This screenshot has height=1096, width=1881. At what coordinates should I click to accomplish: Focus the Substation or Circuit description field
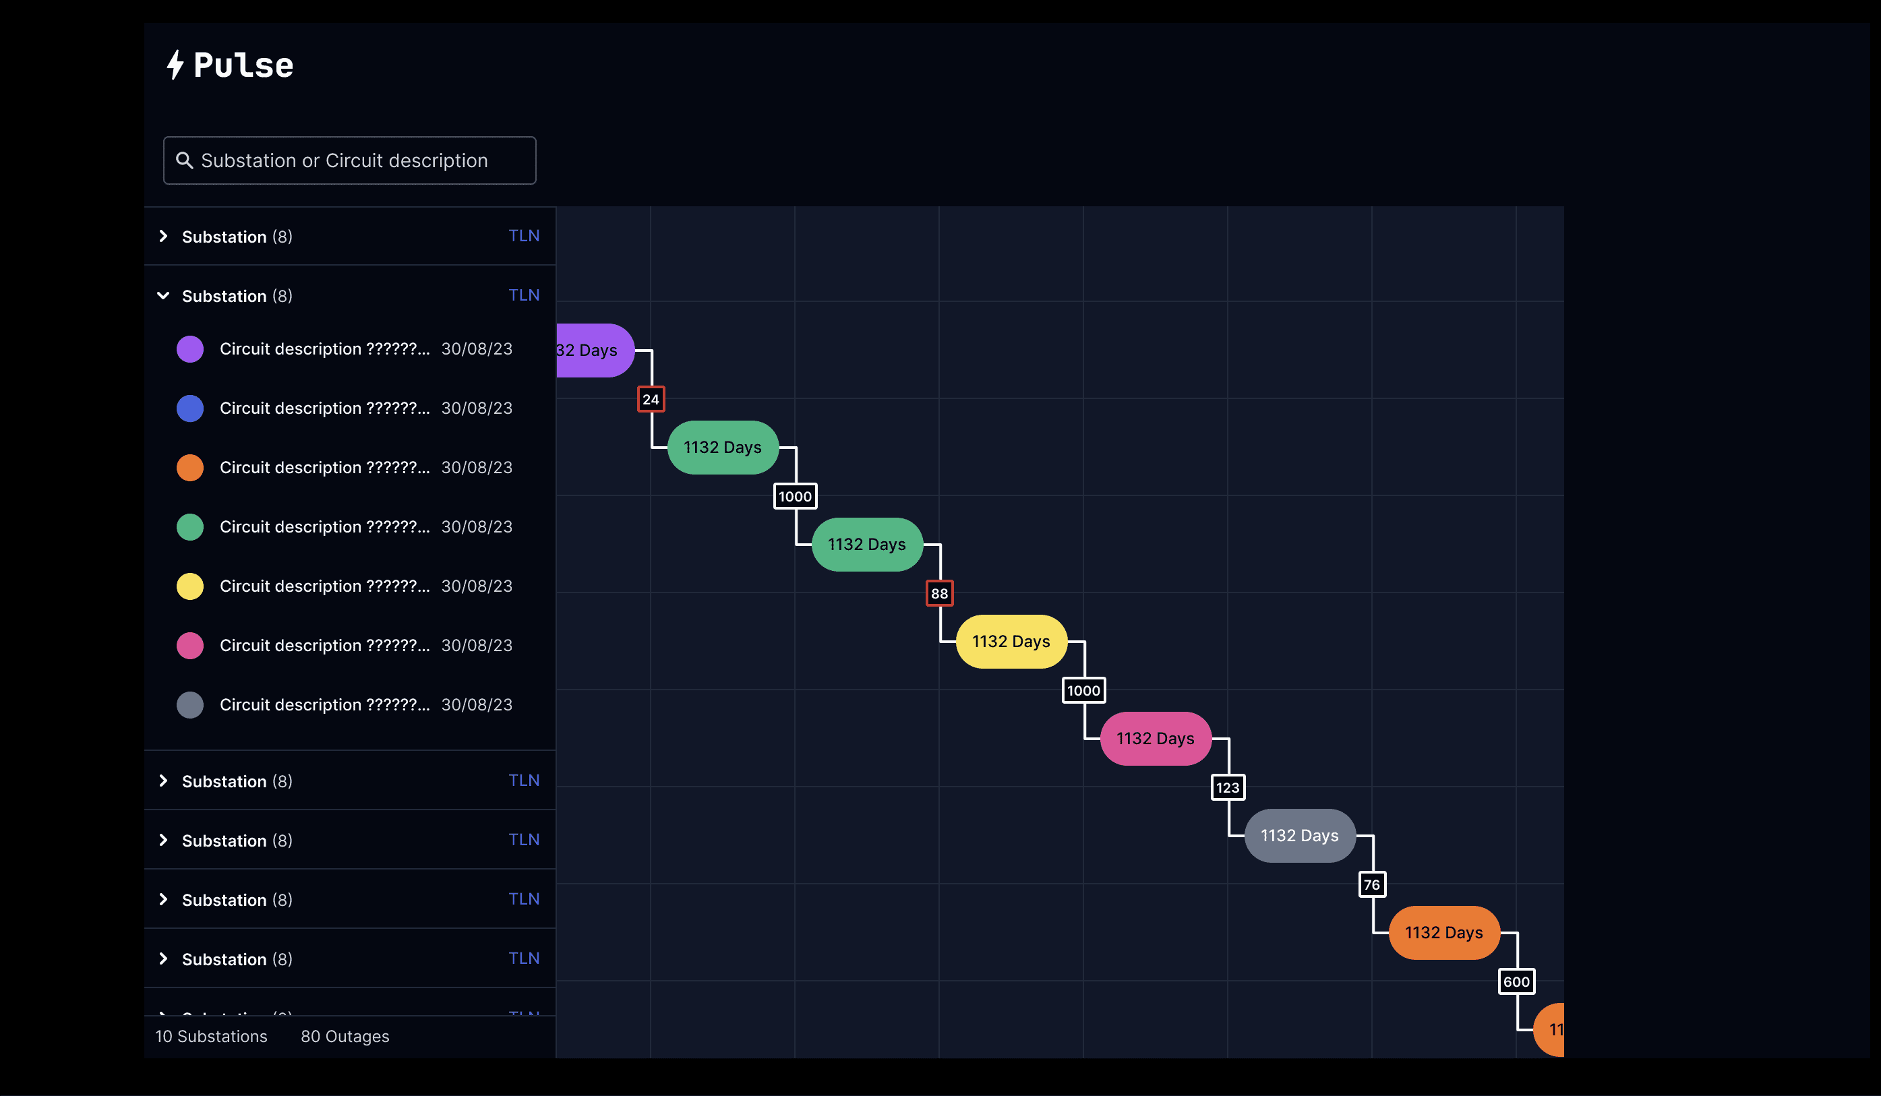[x=358, y=160]
